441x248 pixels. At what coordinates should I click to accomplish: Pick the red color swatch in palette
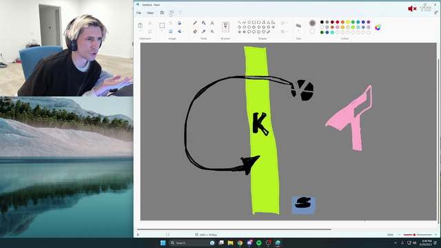[x=338, y=22]
